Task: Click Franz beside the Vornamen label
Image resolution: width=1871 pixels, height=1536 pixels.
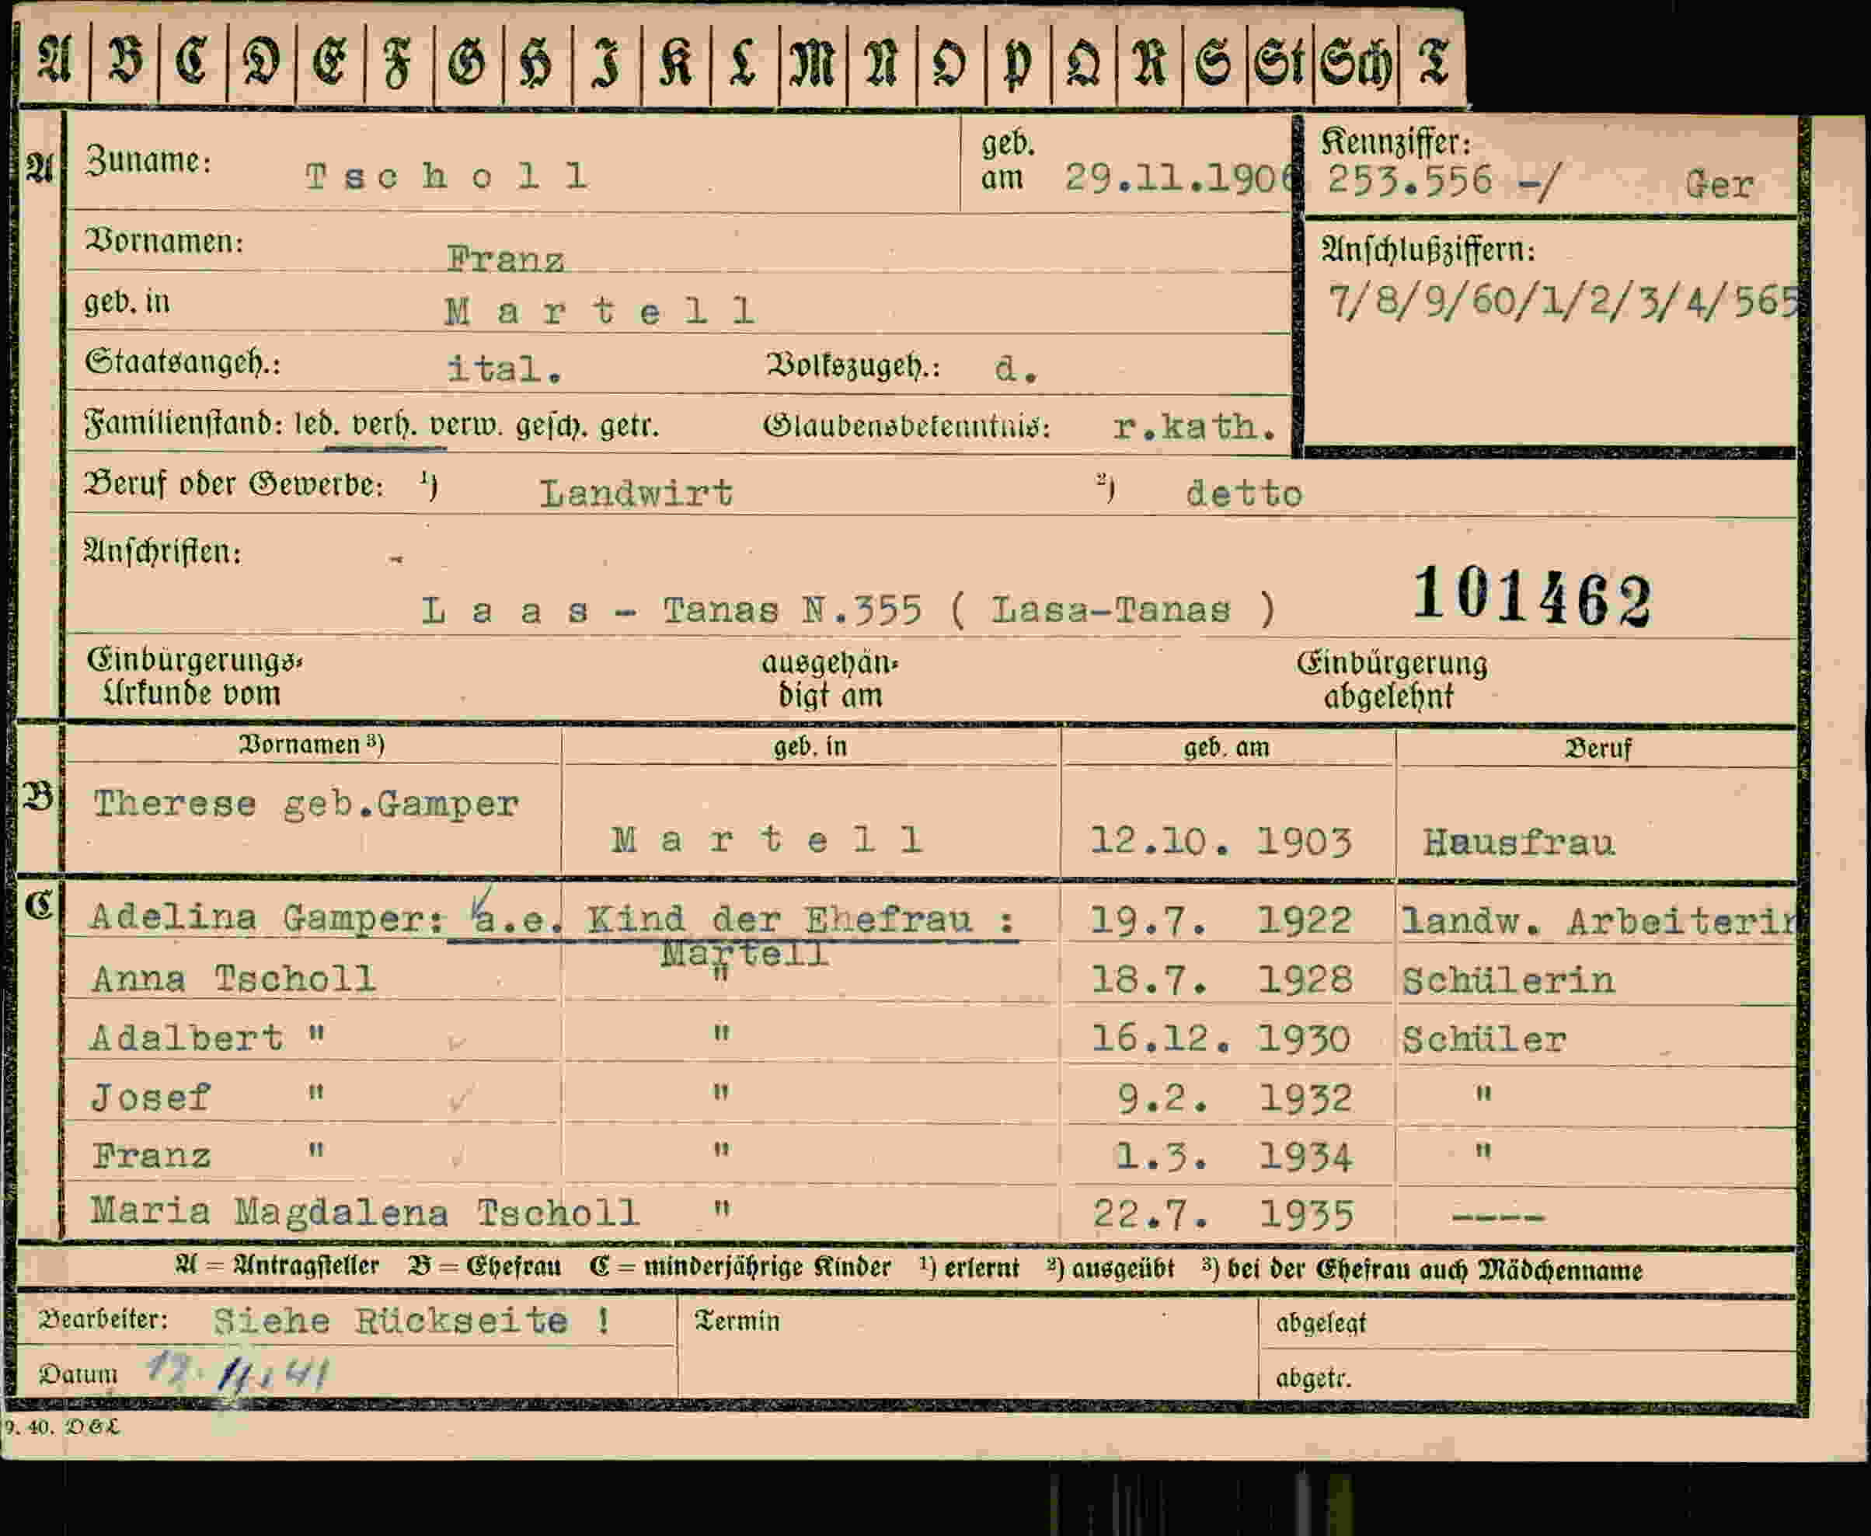Action: point(505,260)
